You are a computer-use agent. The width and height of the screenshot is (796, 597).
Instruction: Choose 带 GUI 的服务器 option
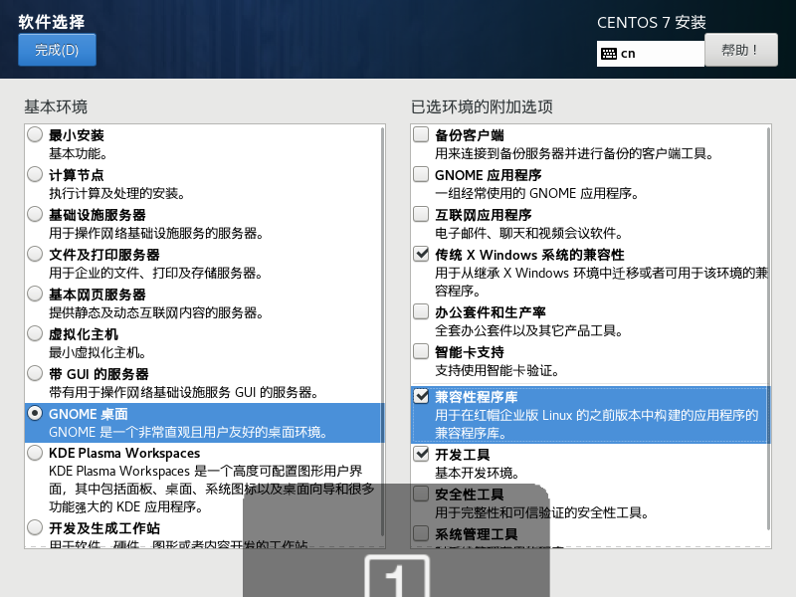click(36, 373)
